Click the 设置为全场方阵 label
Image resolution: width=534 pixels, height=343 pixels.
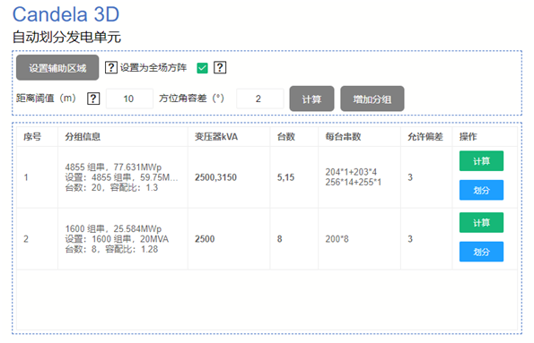(153, 68)
